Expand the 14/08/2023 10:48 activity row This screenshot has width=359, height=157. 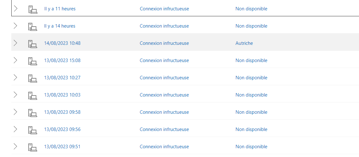point(15,43)
